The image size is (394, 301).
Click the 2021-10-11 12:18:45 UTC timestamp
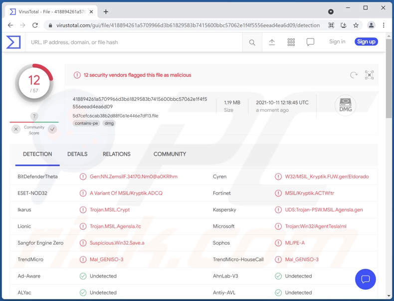(x=282, y=103)
